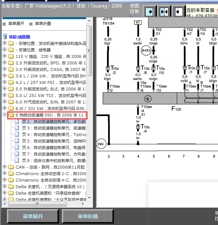218x225 pixels.
Task: Click horizontal scrollbar right arrow
Action: (83, 204)
